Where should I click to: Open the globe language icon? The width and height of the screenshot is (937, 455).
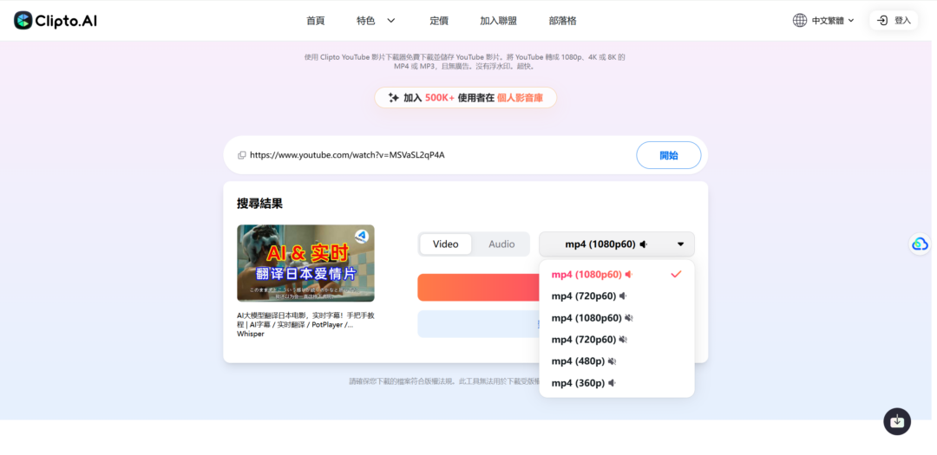[800, 20]
